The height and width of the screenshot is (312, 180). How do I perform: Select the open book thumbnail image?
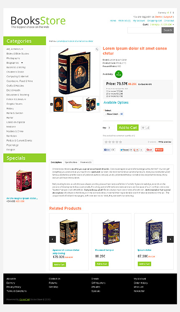(x=75, y=104)
